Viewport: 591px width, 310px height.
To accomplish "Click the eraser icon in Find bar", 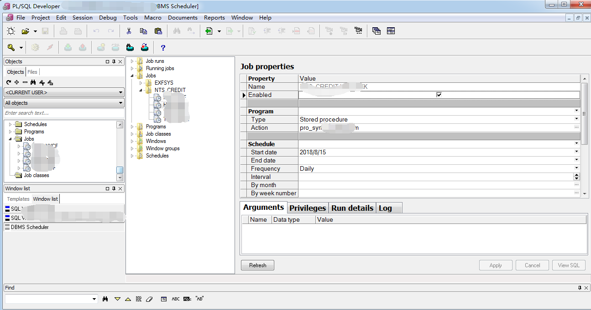I will point(149,299).
